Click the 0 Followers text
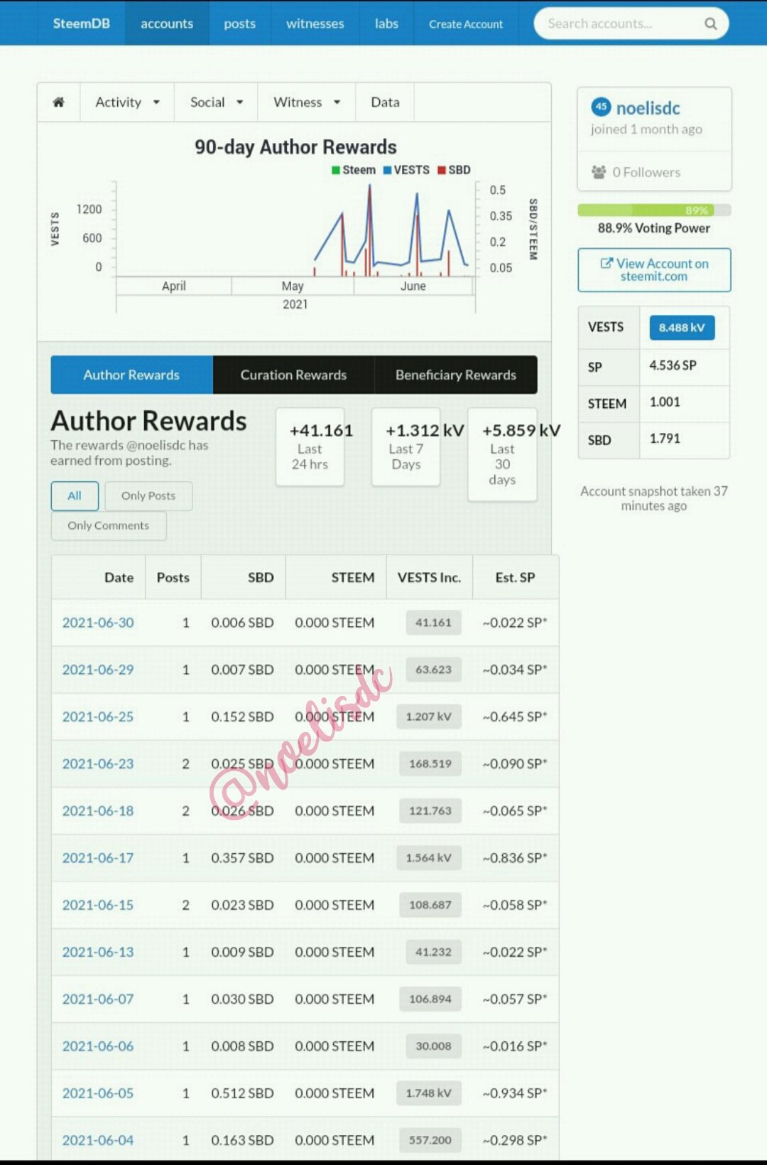This screenshot has width=767, height=1165. coord(646,172)
